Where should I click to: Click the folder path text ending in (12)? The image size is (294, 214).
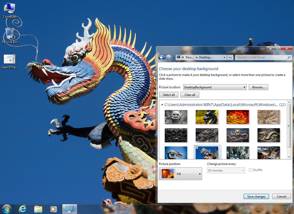tap(225, 105)
